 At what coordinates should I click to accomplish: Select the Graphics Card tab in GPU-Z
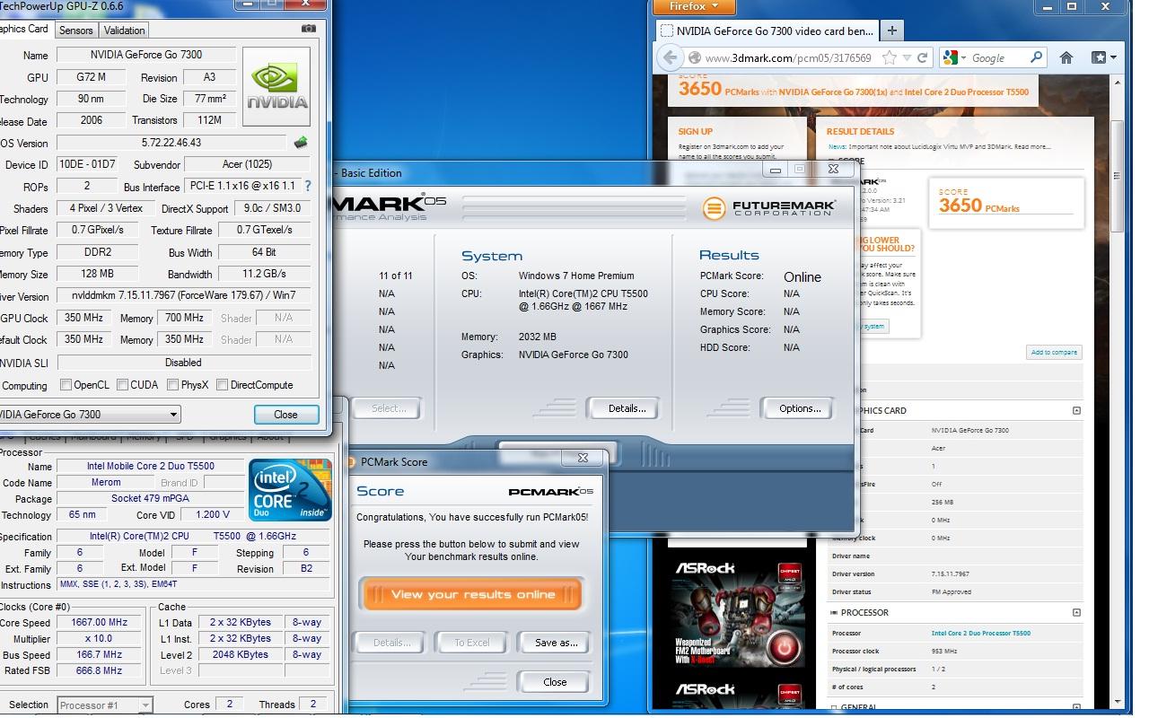tap(23, 29)
